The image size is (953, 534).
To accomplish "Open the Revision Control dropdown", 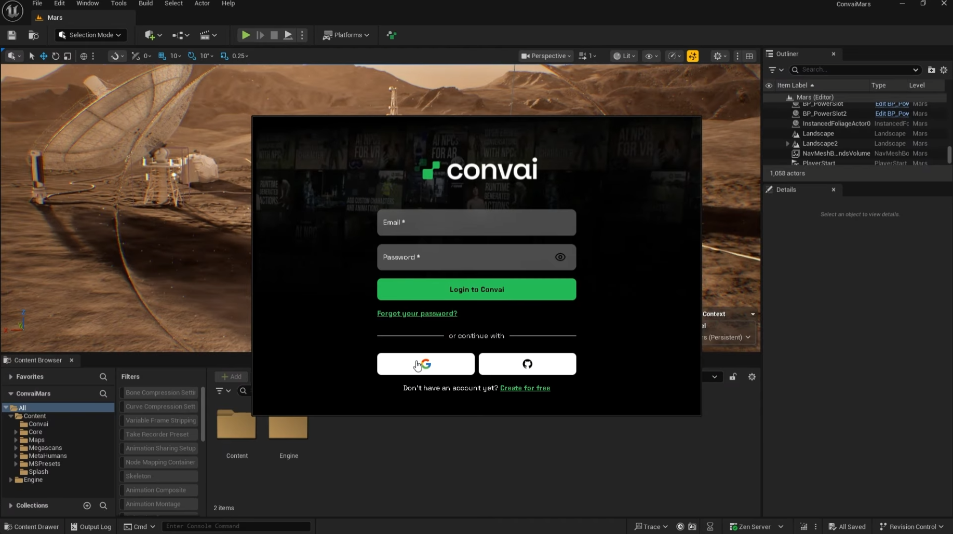I will pos(911,527).
